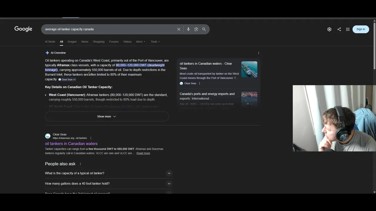Click the 'West Coast (Vancouver):' bullet text
Screen dimensions: 376x211
click(67, 95)
